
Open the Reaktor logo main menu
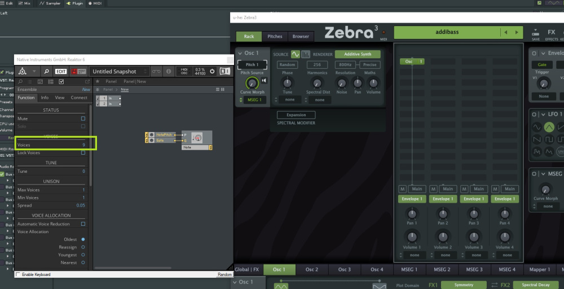click(x=23, y=71)
